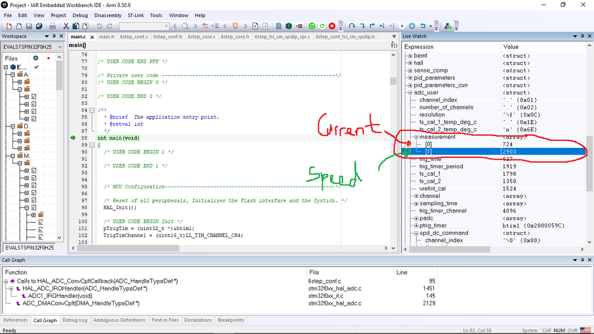Click the Cut scissors icon

66,26
